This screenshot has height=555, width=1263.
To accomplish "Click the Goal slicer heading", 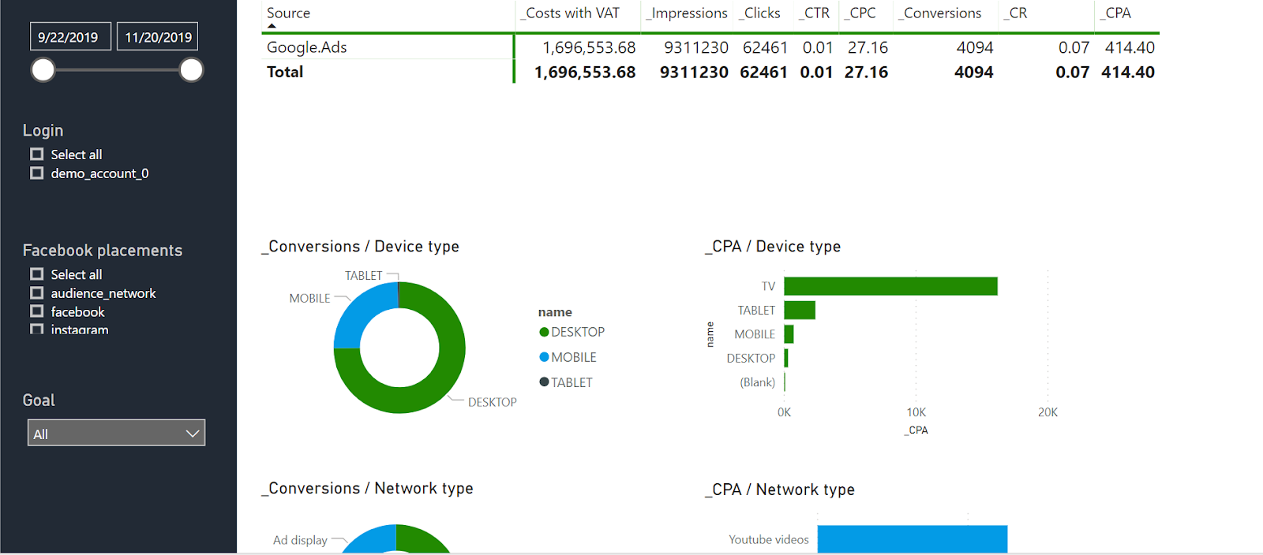I will click(x=39, y=400).
